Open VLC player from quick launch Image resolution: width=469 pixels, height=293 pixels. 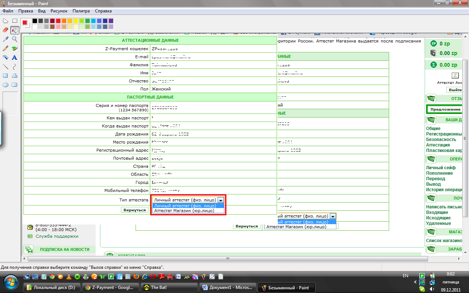click(x=69, y=277)
